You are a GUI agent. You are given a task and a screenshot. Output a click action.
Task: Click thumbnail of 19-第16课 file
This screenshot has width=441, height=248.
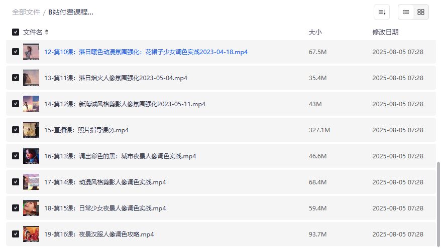coord(31,234)
